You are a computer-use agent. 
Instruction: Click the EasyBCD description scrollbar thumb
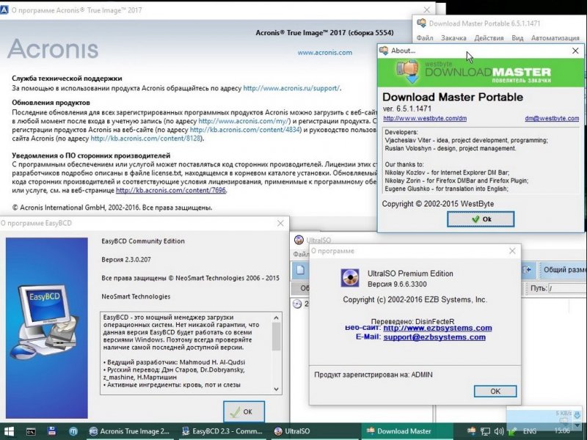tap(277, 337)
